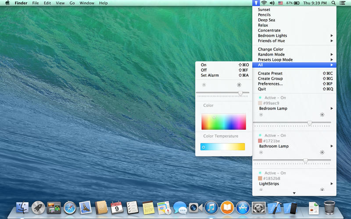Turn all lights On from submenu

[204, 65]
